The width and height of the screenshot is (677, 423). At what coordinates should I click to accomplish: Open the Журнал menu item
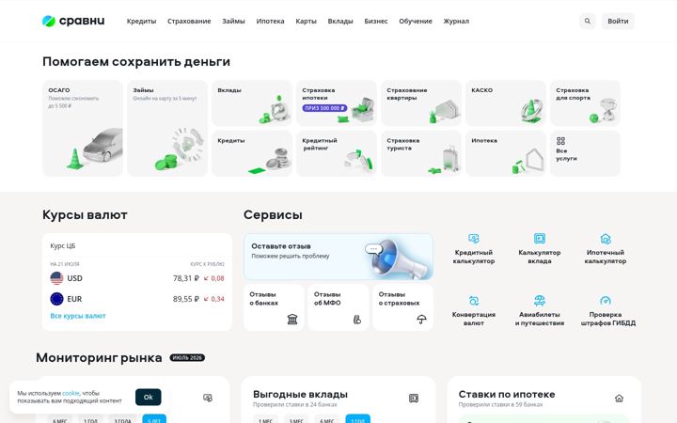click(x=456, y=21)
